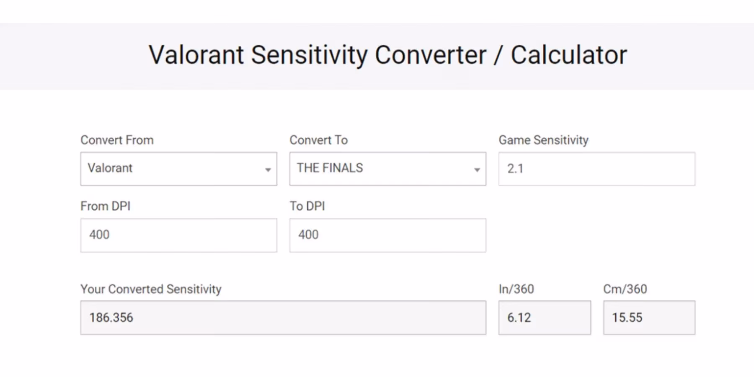Open the Convert To game dropdown
This screenshot has height=377, width=754.
click(387, 169)
